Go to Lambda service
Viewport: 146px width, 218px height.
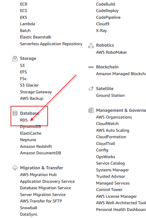(x=27, y=24)
